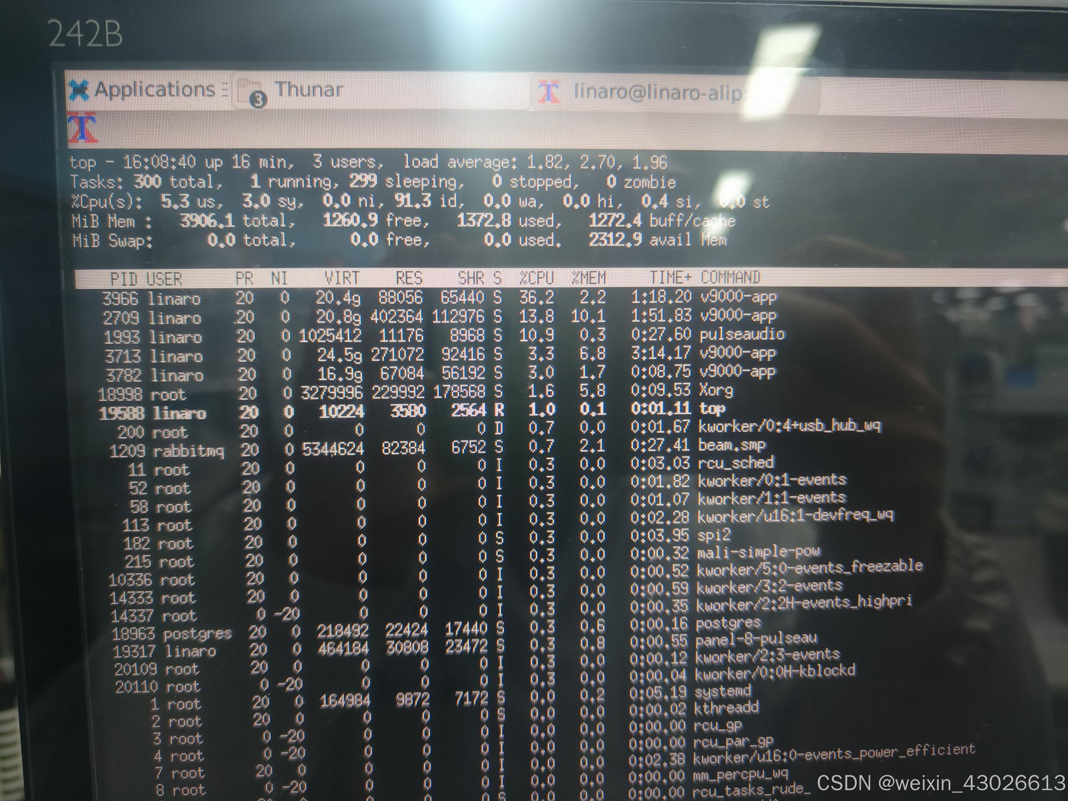Viewport: 1068px width, 801px height.
Task: Grab the panel handle after Applications
Action: (225, 90)
